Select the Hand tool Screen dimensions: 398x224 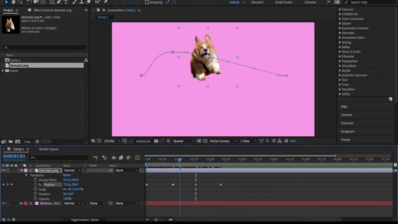pos(14,2)
